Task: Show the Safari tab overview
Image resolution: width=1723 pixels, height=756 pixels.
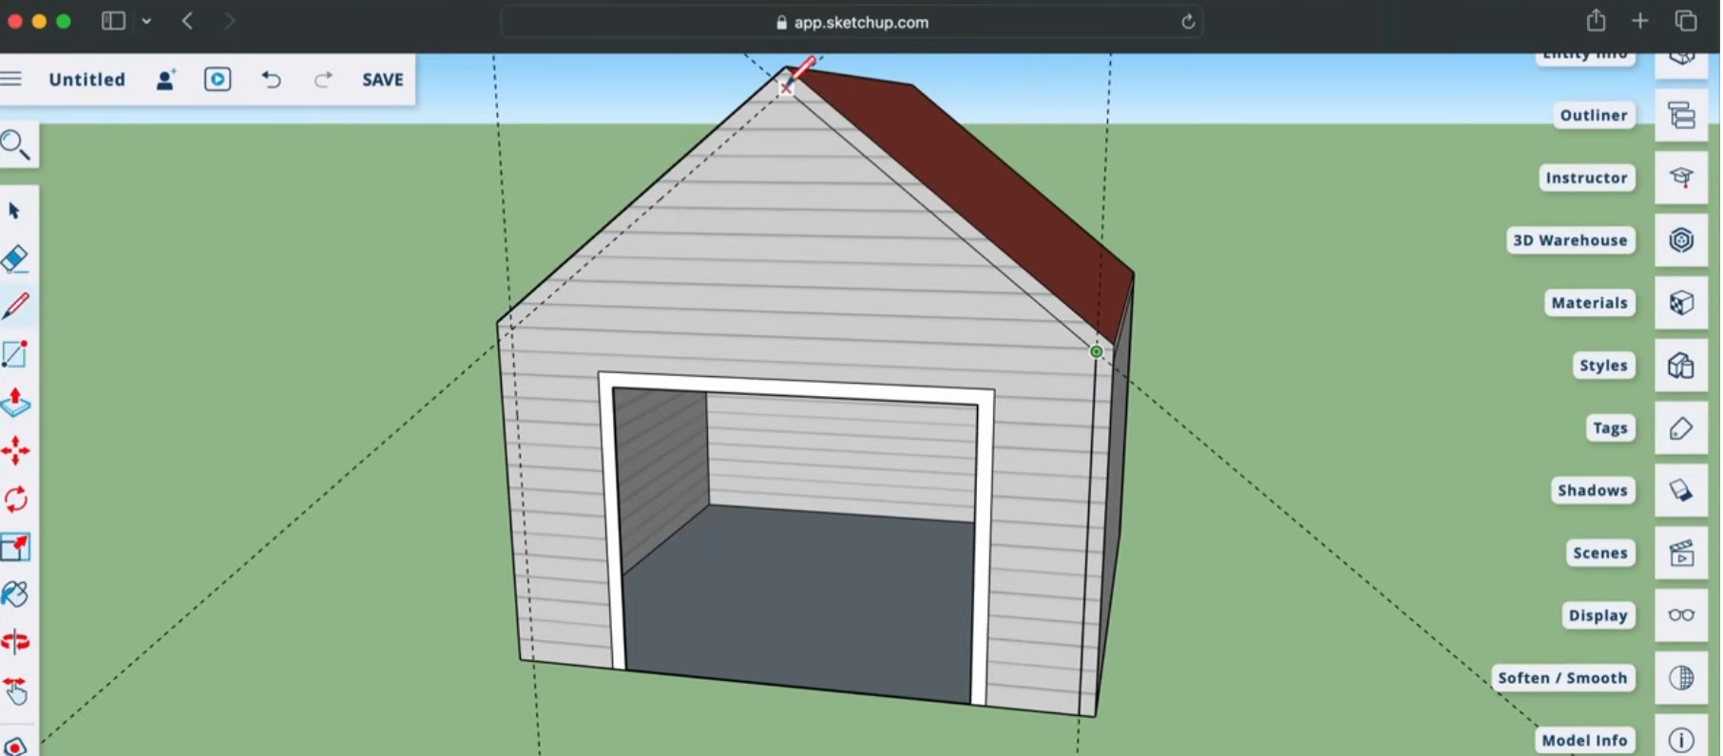Action: 1686,21
